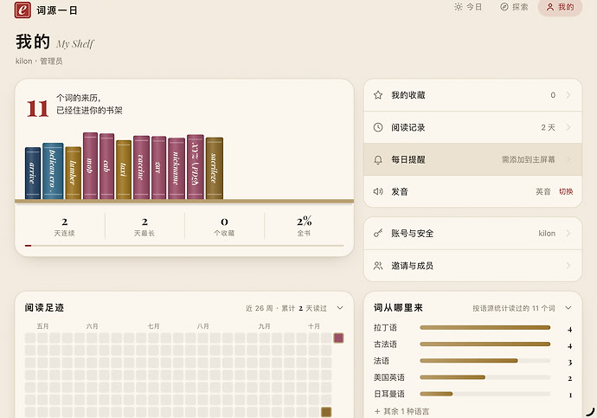This screenshot has height=418, width=597.
Task: Open 账号与安全 settings row
Action: coord(472,234)
